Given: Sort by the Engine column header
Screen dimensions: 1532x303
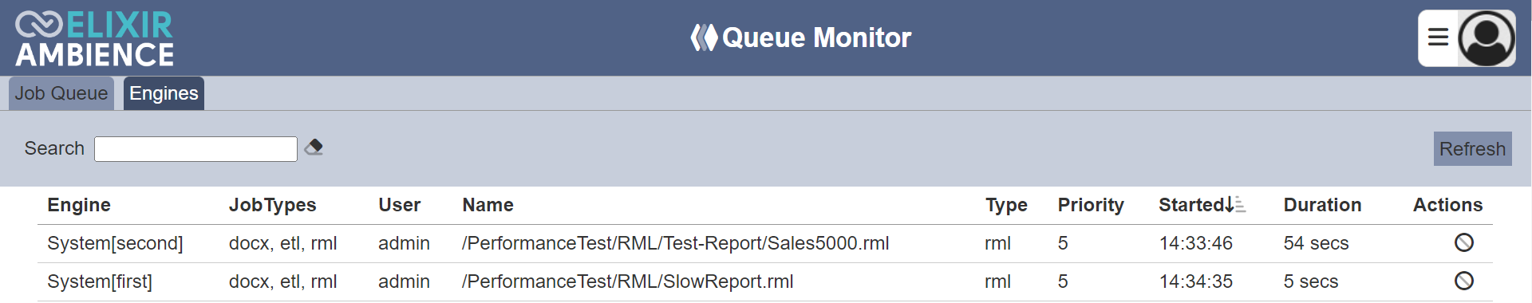Looking at the screenshot, I should [x=79, y=205].
